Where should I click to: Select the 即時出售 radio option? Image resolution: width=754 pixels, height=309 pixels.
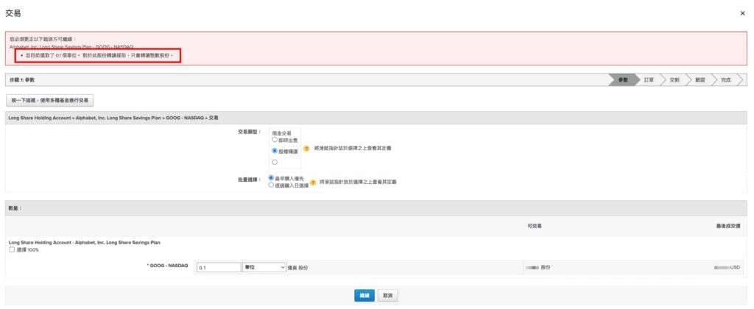tap(275, 140)
